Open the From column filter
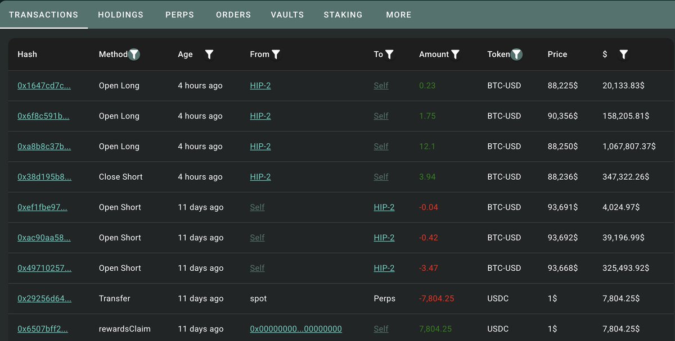 pyautogui.click(x=276, y=54)
